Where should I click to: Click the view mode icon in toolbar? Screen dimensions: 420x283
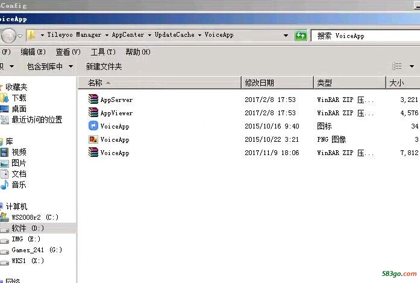point(397,66)
